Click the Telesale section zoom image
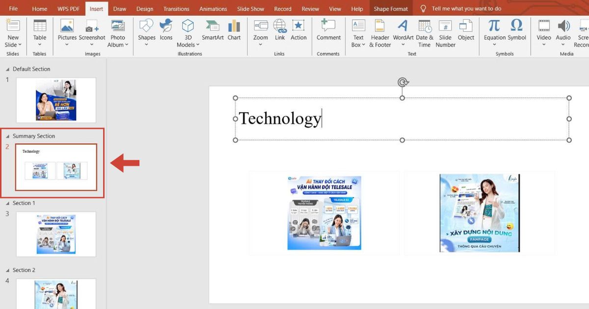Screen dimensions: 589x309 coord(324,213)
